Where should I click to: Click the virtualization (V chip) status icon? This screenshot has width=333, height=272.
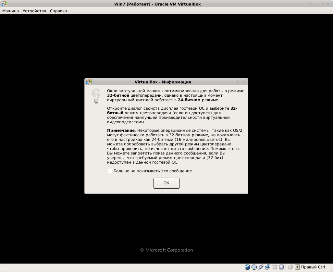click(281, 267)
